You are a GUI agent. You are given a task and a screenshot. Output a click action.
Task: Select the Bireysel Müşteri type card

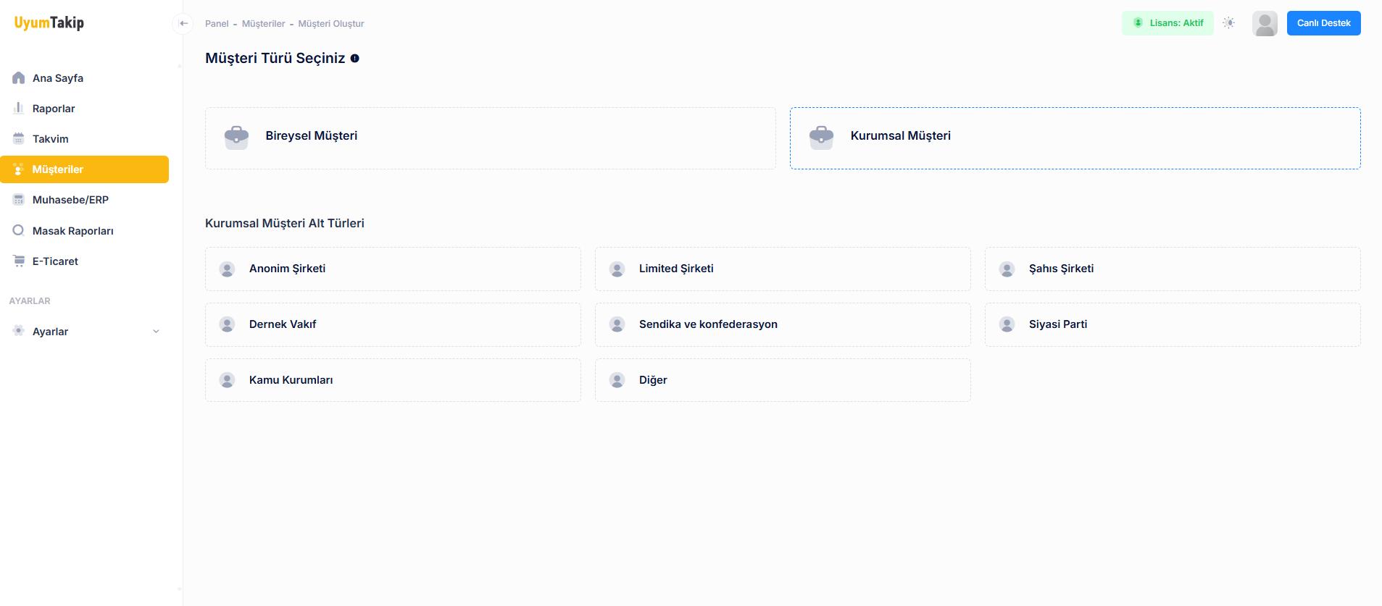(490, 138)
